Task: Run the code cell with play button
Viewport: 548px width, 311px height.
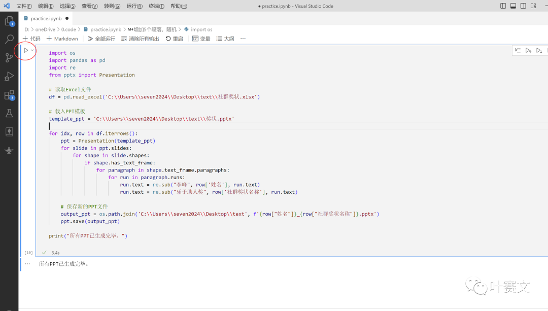Action: click(26, 50)
